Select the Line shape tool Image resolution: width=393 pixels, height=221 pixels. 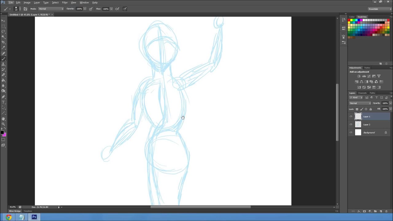coord(3,113)
